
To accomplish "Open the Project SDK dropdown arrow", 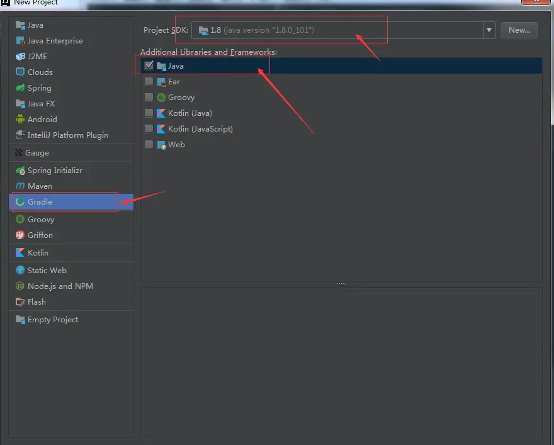I will tap(489, 30).
